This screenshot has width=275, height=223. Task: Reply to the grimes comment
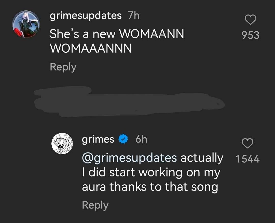[95, 205]
